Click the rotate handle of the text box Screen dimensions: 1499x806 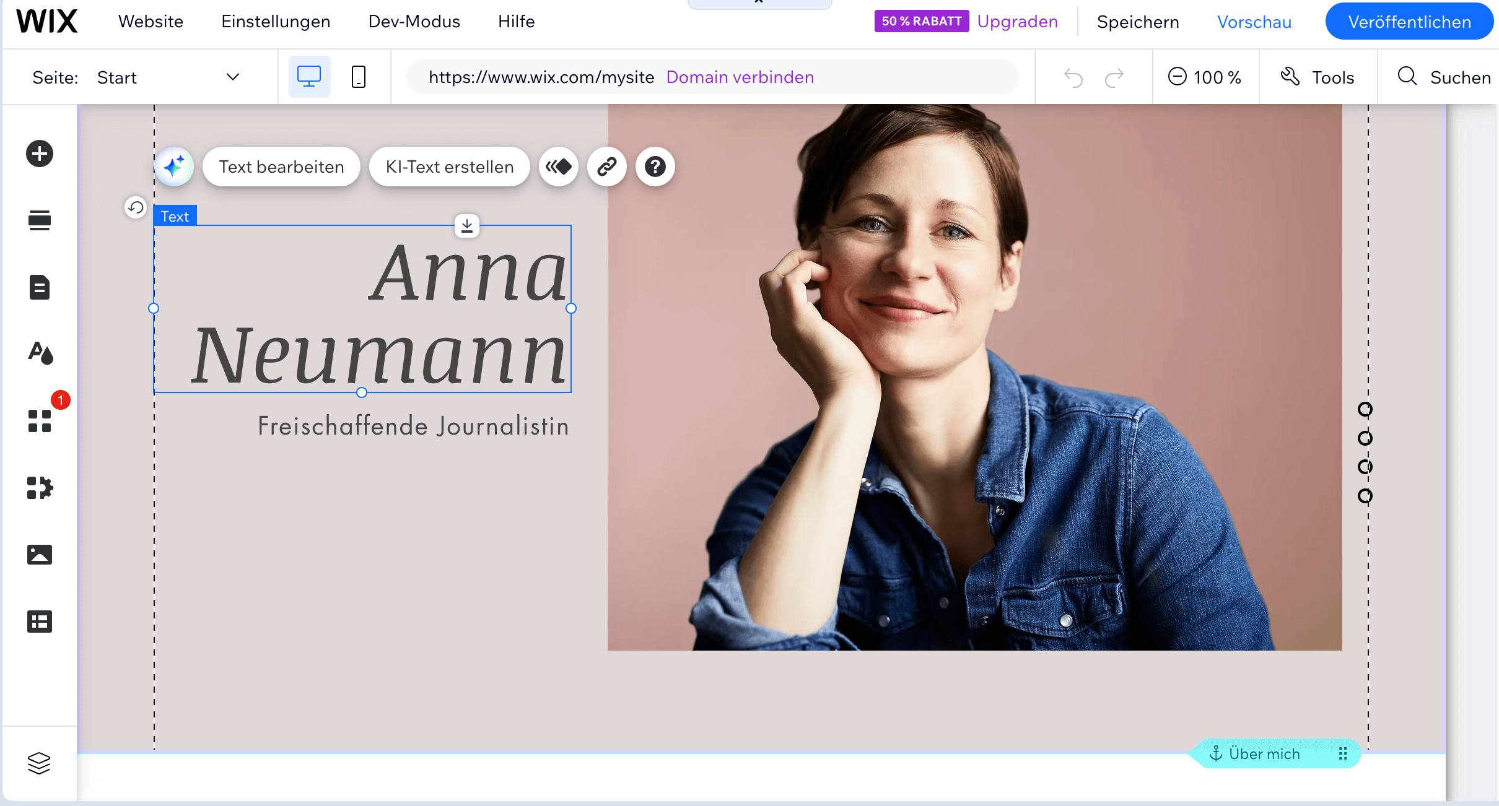135,207
